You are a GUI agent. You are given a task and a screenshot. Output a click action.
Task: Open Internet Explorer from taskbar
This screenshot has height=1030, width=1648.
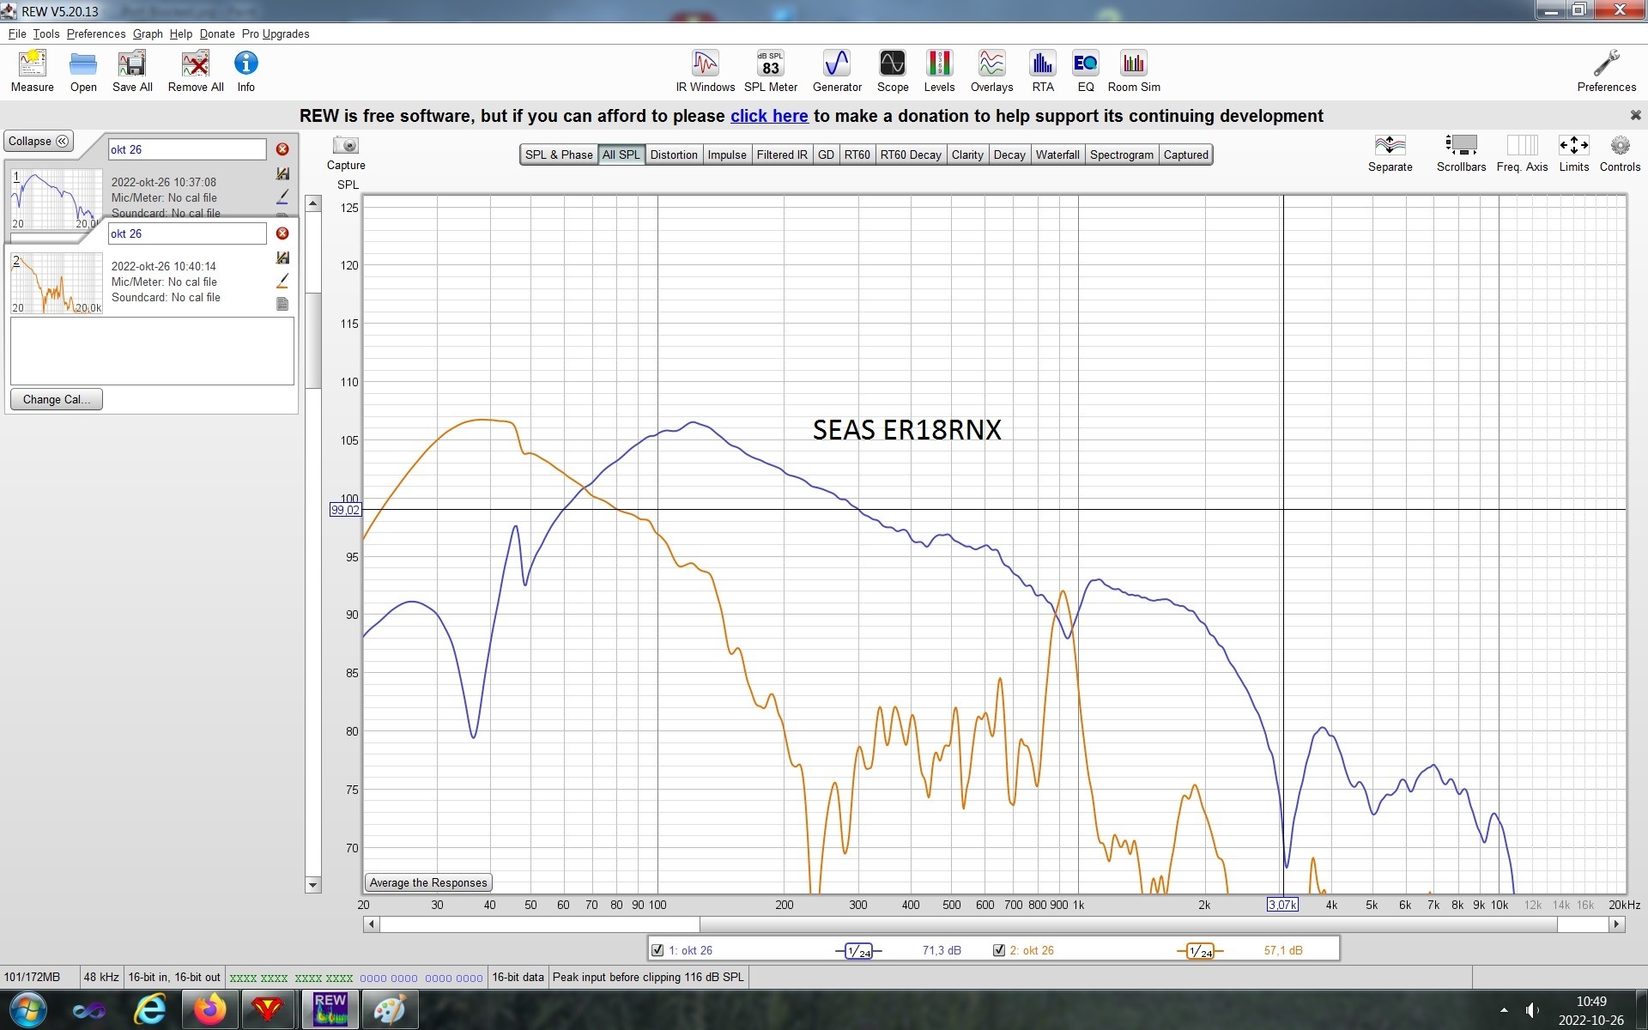tap(149, 1009)
